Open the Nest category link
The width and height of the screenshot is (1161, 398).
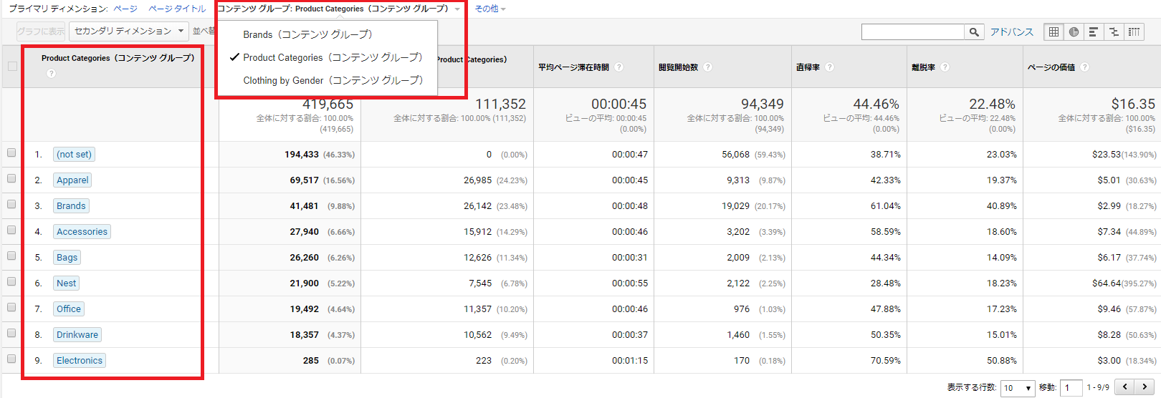(66, 283)
